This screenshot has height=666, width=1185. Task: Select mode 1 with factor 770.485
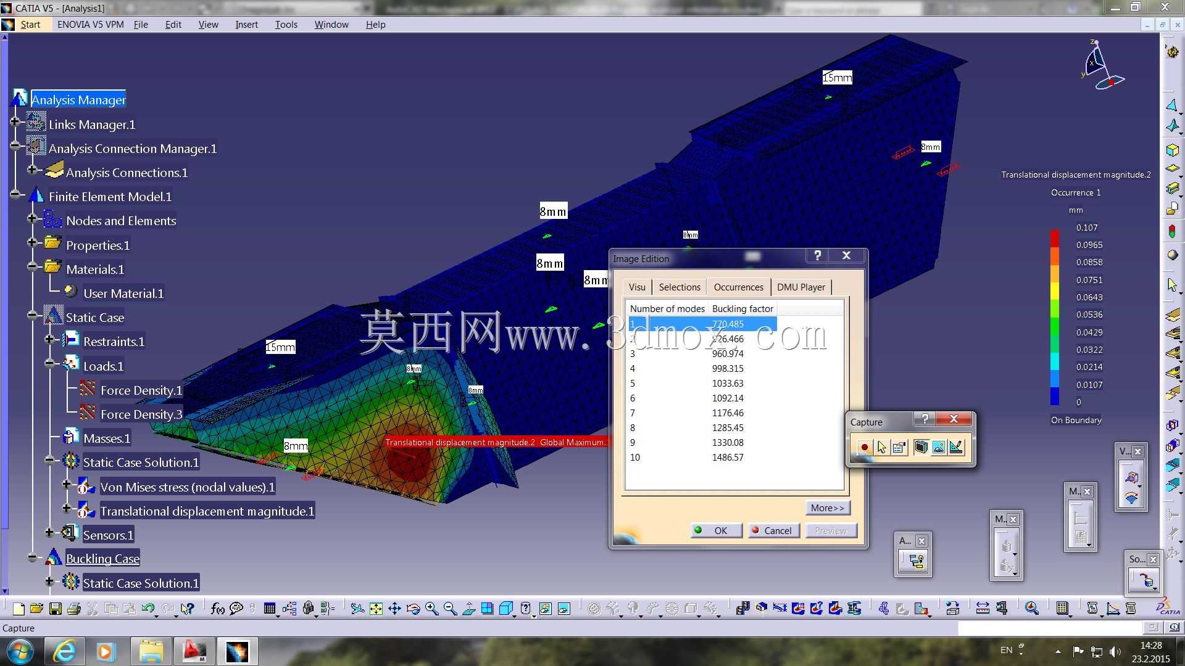coord(702,324)
